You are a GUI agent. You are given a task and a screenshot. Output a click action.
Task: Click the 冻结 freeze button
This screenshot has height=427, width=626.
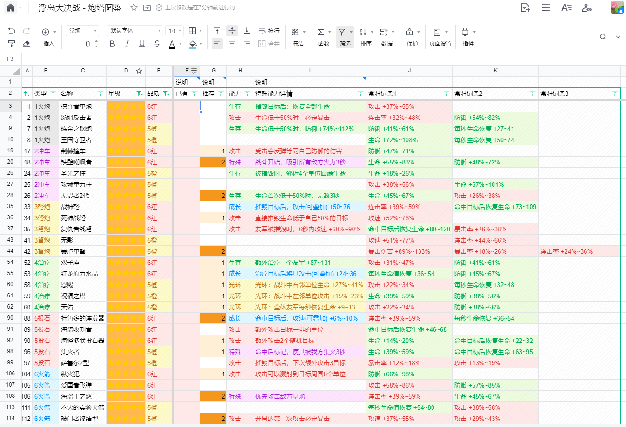[x=295, y=32]
